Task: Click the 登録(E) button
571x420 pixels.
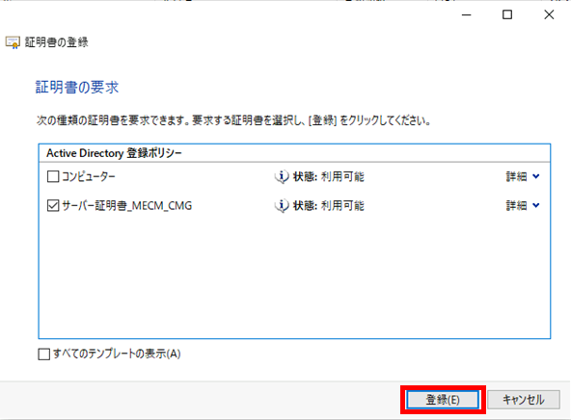Action: point(443,400)
